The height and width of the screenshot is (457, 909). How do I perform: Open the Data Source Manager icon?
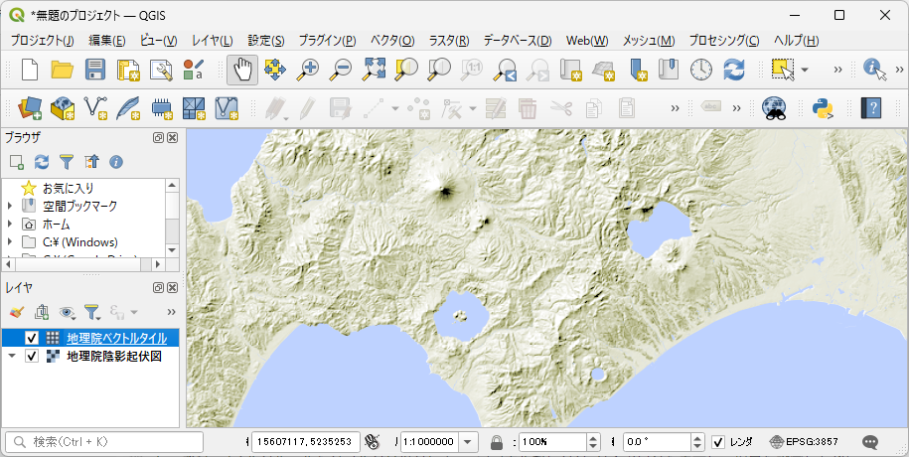coord(30,108)
